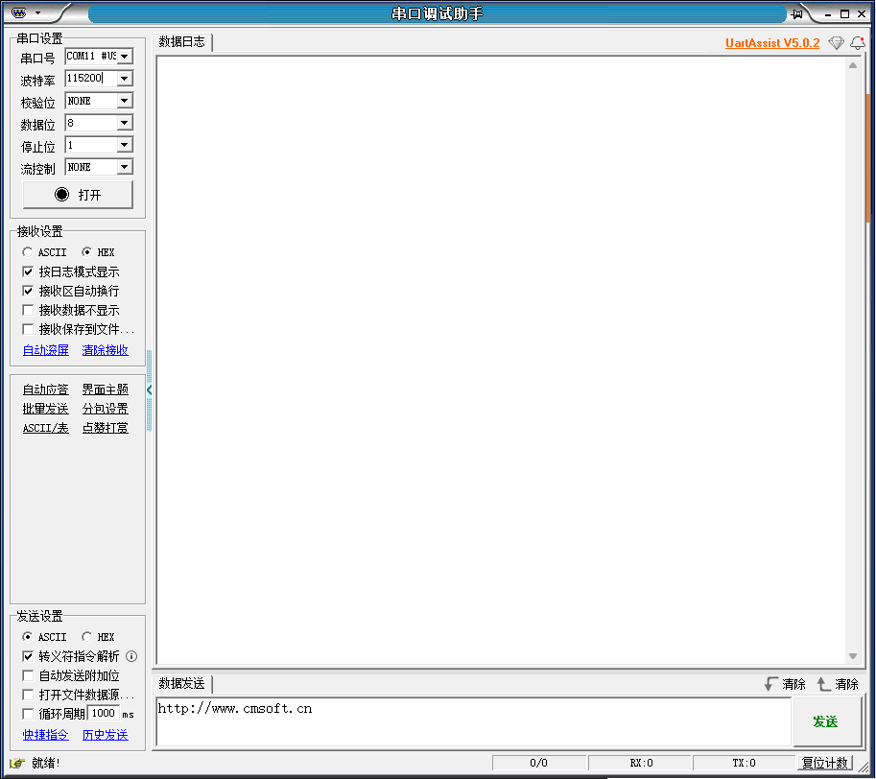Select ASCII receive mode radio button
The image size is (876, 779).
[28, 252]
